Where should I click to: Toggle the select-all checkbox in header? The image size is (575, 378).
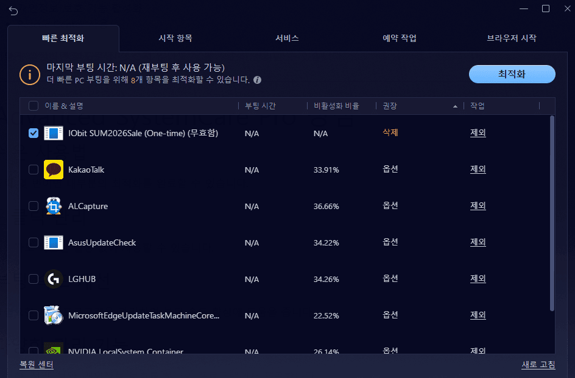34,106
